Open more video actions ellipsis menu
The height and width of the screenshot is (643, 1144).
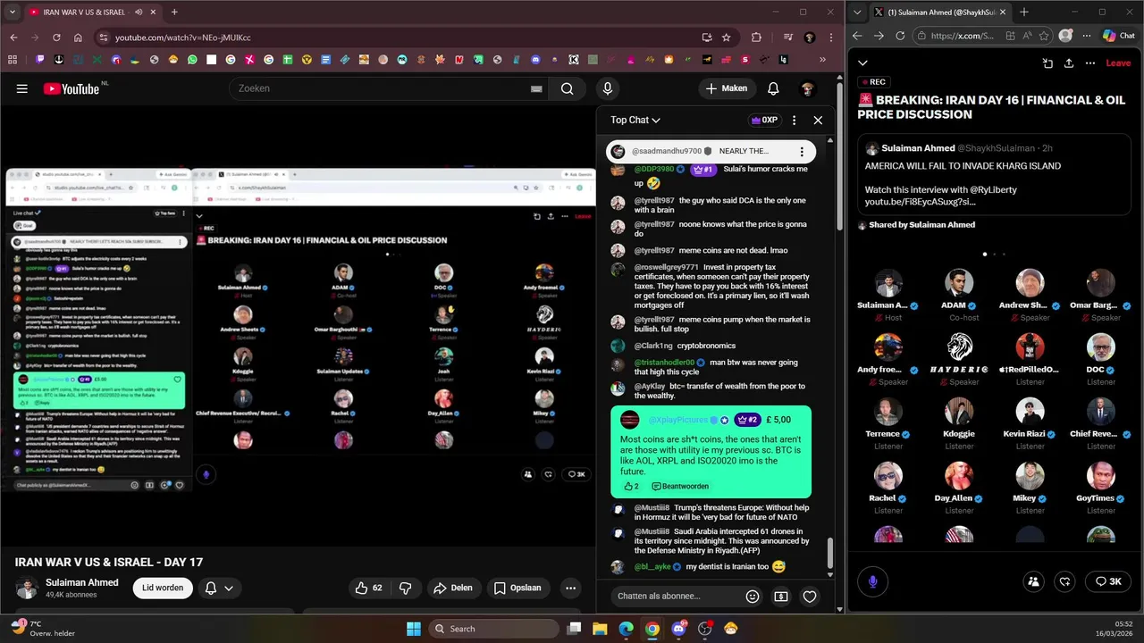pyautogui.click(x=570, y=588)
